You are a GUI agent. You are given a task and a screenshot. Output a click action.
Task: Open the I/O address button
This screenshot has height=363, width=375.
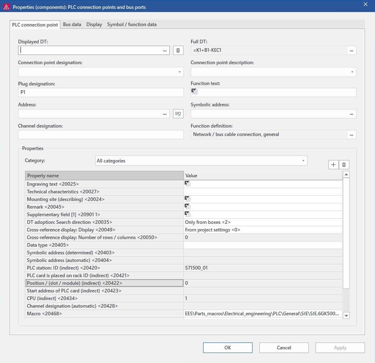coord(178,114)
